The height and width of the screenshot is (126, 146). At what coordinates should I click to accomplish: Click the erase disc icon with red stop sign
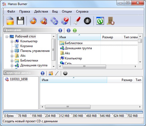click(65, 21)
